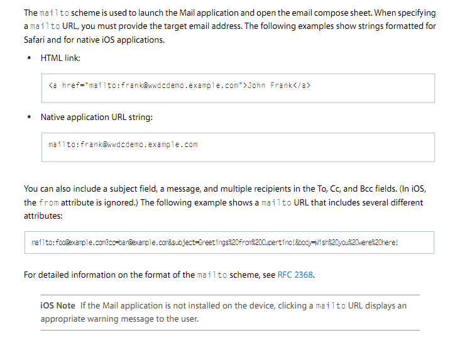Click the words "Safari and for native iOS applications"
The height and width of the screenshot is (355, 455).
[x=94, y=40]
